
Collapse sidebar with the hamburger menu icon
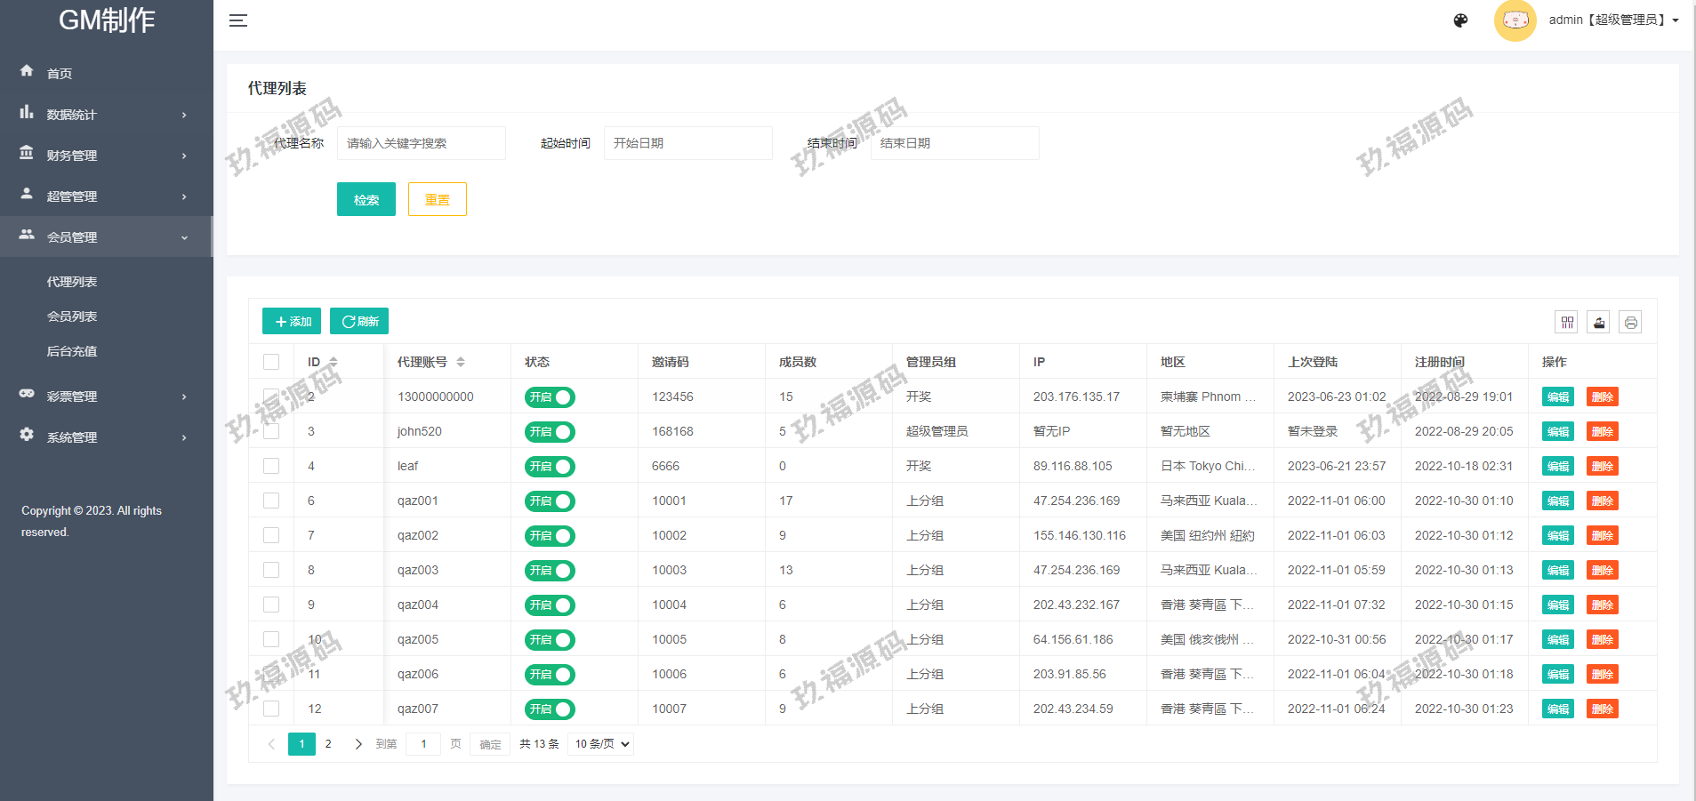(x=237, y=20)
